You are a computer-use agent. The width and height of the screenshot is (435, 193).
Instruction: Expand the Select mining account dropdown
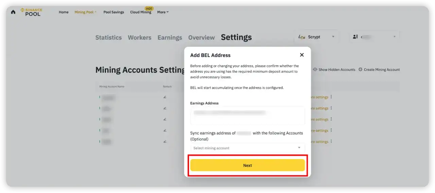(247, 148)
